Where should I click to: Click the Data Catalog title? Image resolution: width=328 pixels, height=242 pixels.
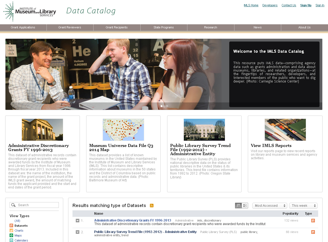(x=91, y=11)
